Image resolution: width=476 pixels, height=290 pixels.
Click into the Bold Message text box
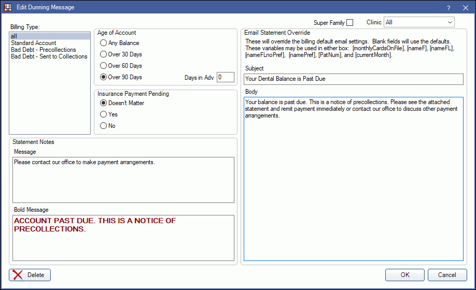pyautogui.click(x=123, y=238)
